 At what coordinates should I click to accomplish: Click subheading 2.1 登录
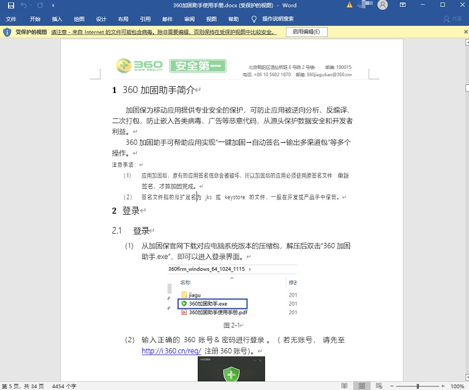(131, 231)
